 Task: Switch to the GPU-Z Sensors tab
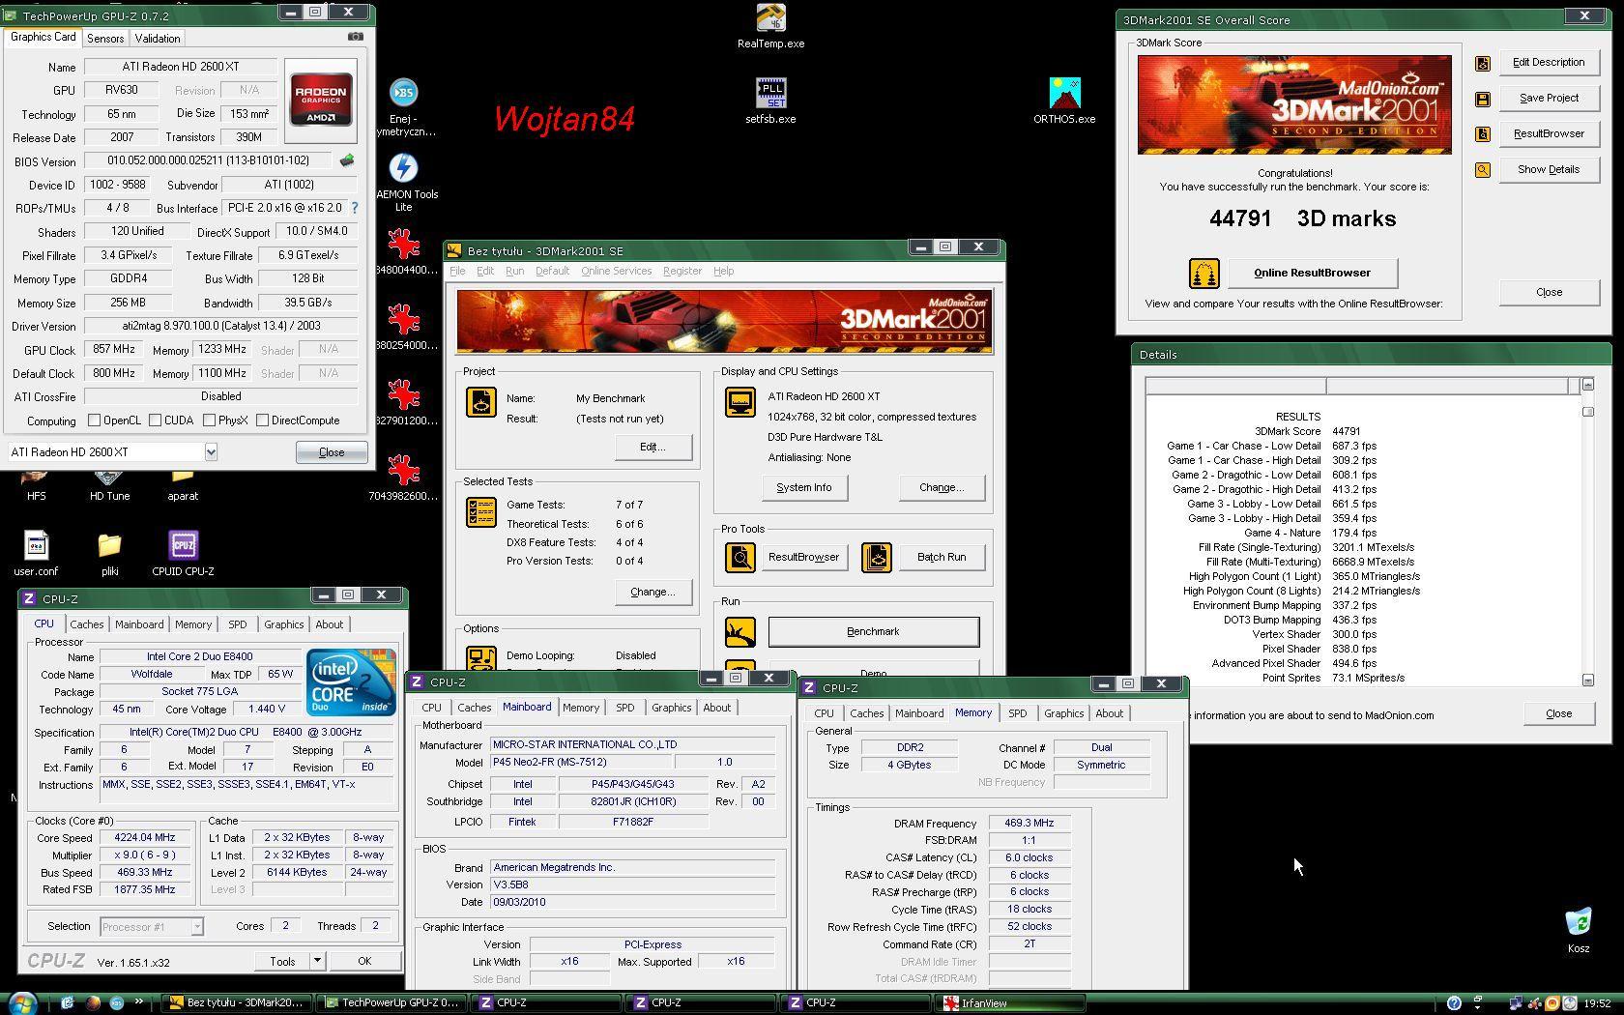click(105, 39)
